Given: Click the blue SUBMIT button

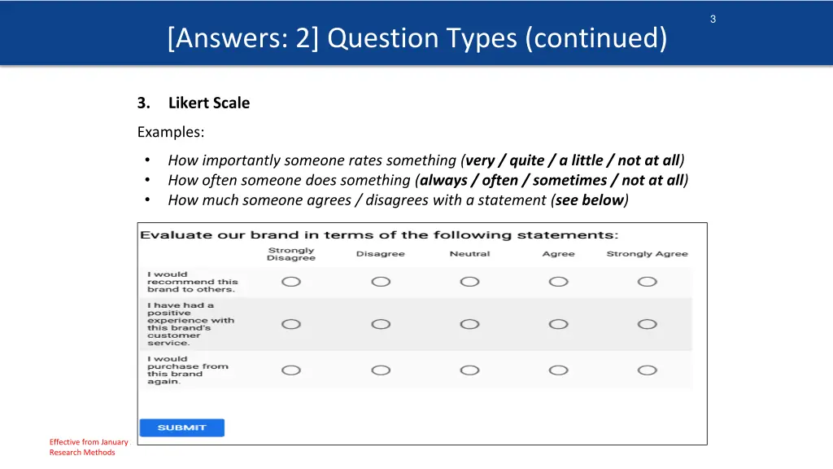Looking at the screenshot, I should (x=181, y=427).
